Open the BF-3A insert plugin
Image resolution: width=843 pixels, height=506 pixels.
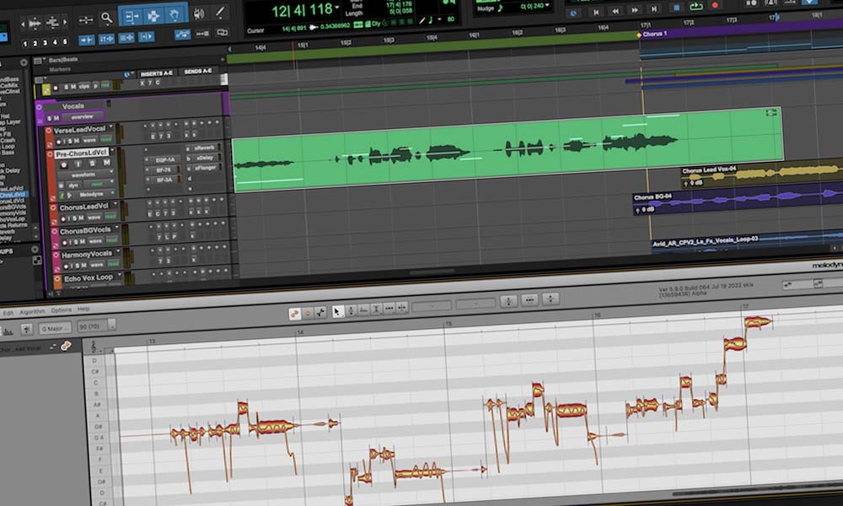(x=164, y=180)
